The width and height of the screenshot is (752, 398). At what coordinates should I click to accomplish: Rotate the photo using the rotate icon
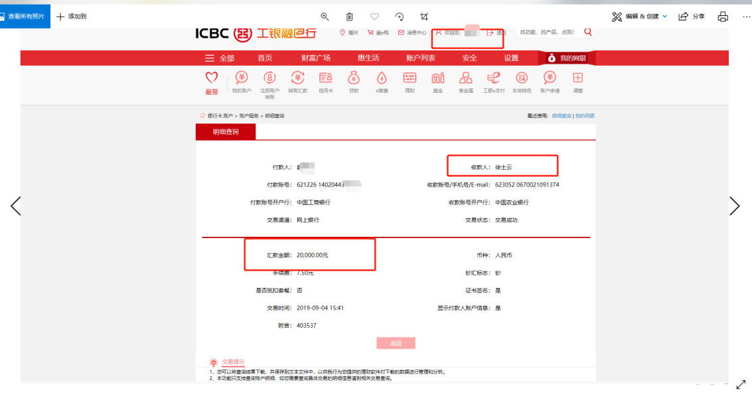(x=399, y=17)
